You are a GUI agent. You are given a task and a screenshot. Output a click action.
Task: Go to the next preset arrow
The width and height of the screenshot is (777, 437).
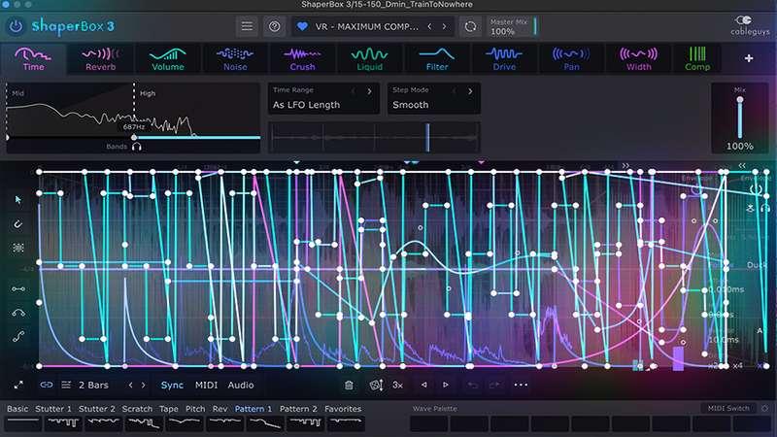tap(445, 27)
